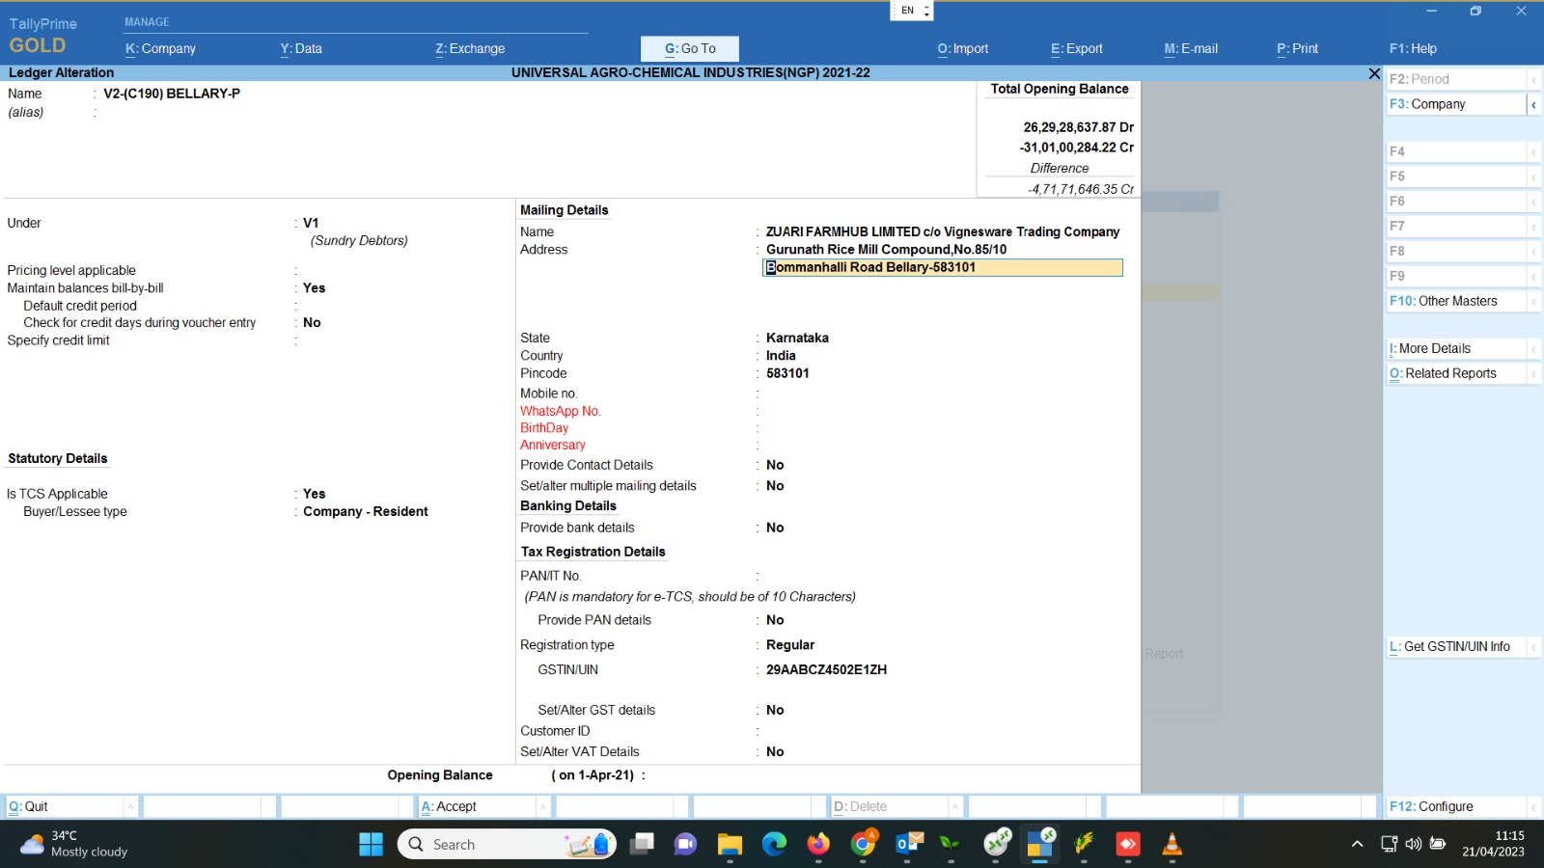The height and width of the screenshot is (868, 1544).
Task: Click the Windows Start button
Action: click(x=371, y=845)
